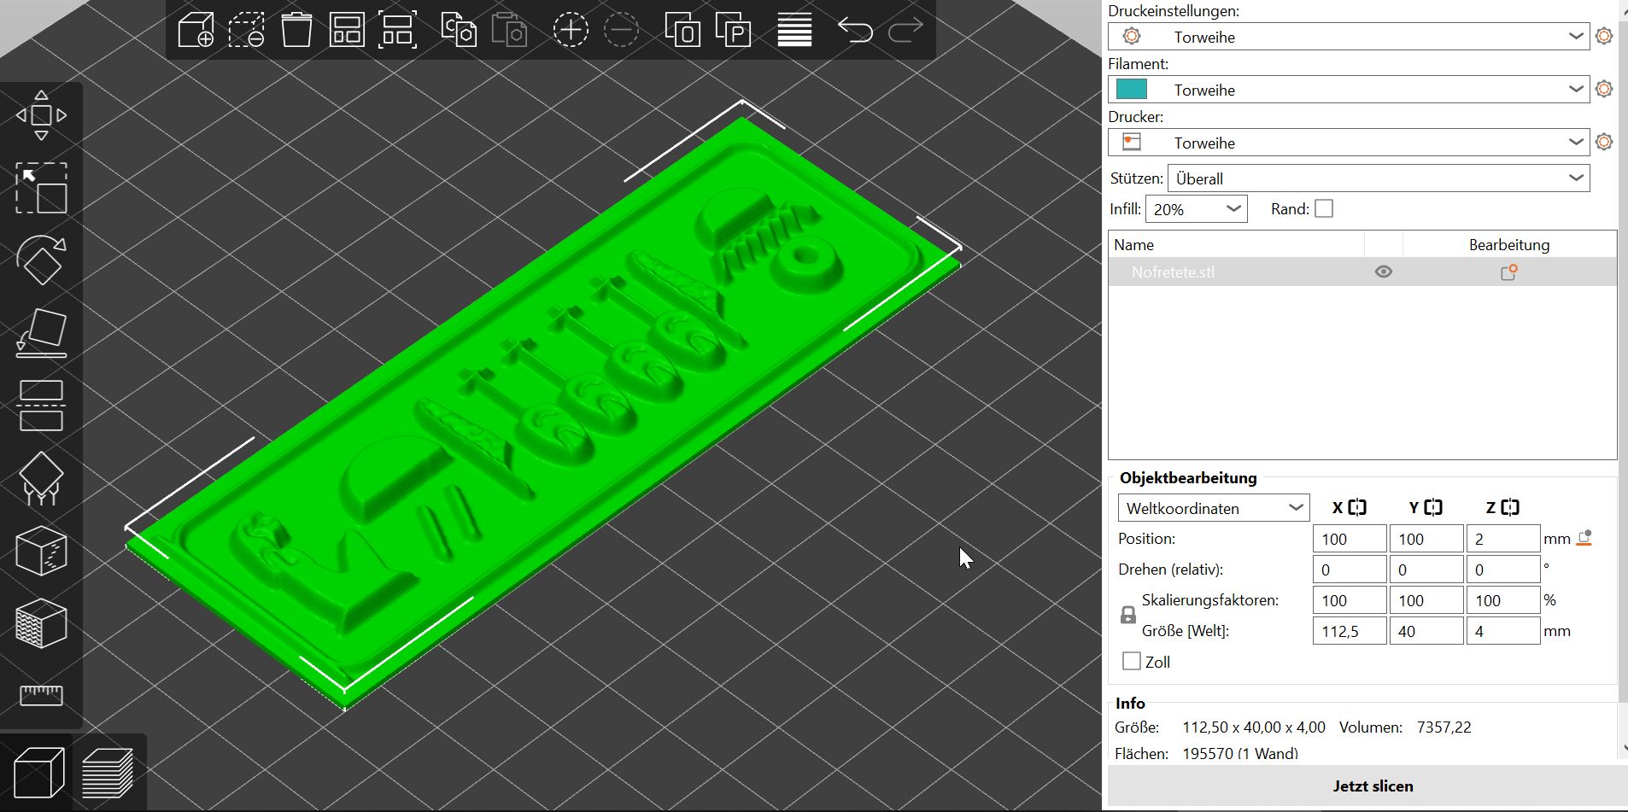Switch to the 3D editor view
The height and width of the screenshot is (812, 1628).
[x=39, y=773]
